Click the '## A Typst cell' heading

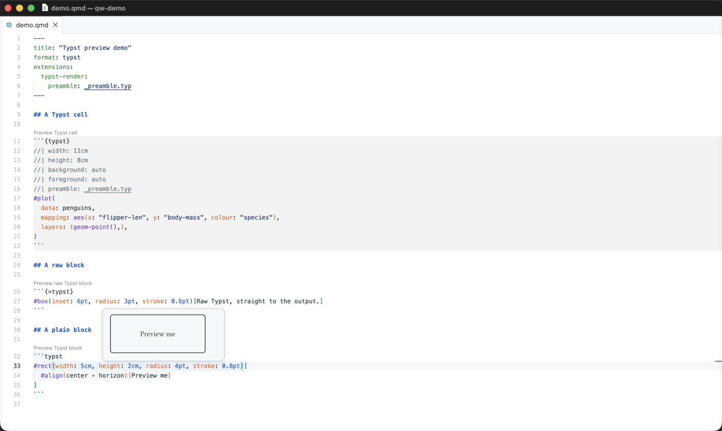(60, 115)
